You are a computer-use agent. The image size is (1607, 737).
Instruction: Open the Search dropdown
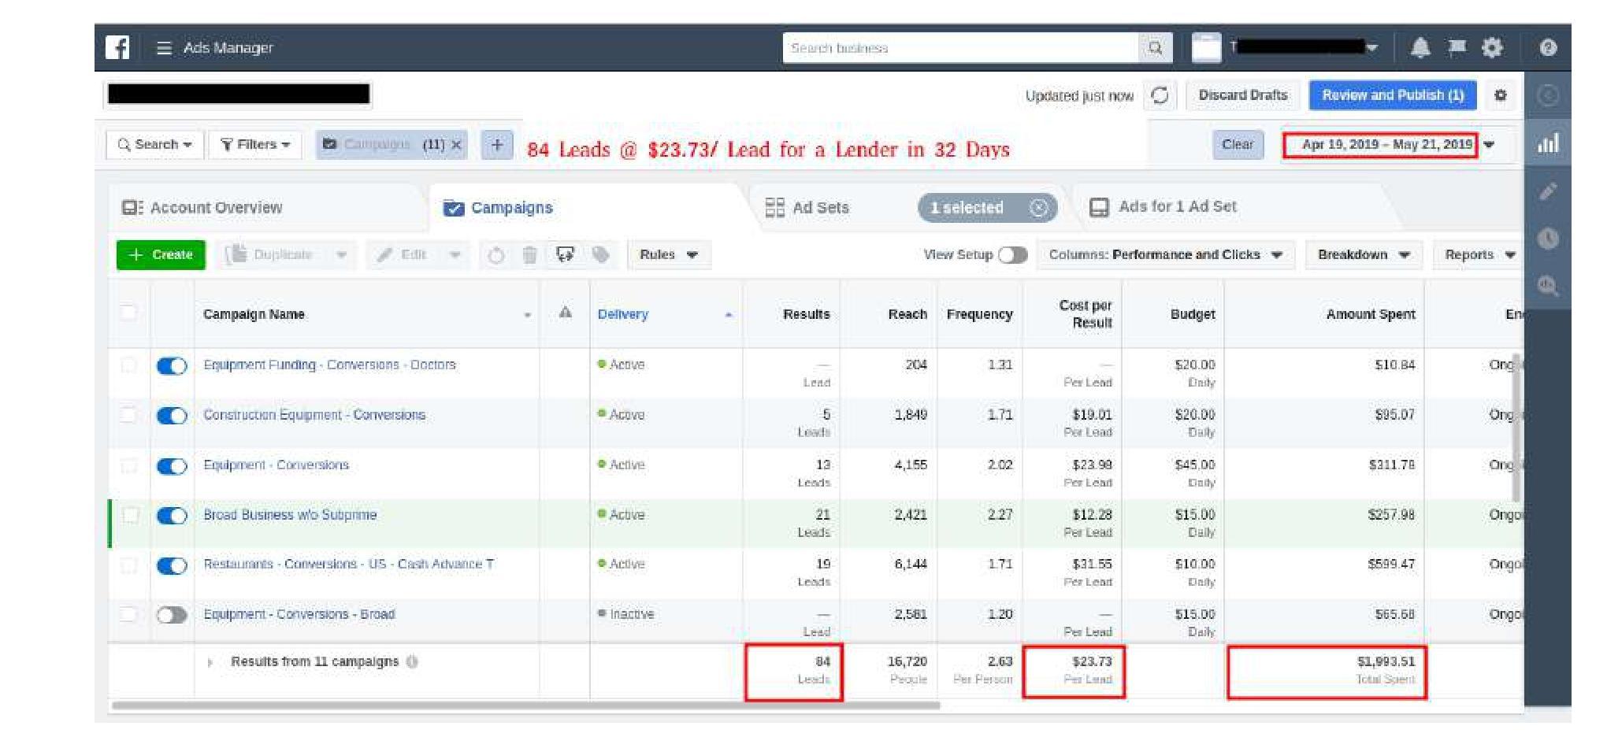tap(154, 145)
